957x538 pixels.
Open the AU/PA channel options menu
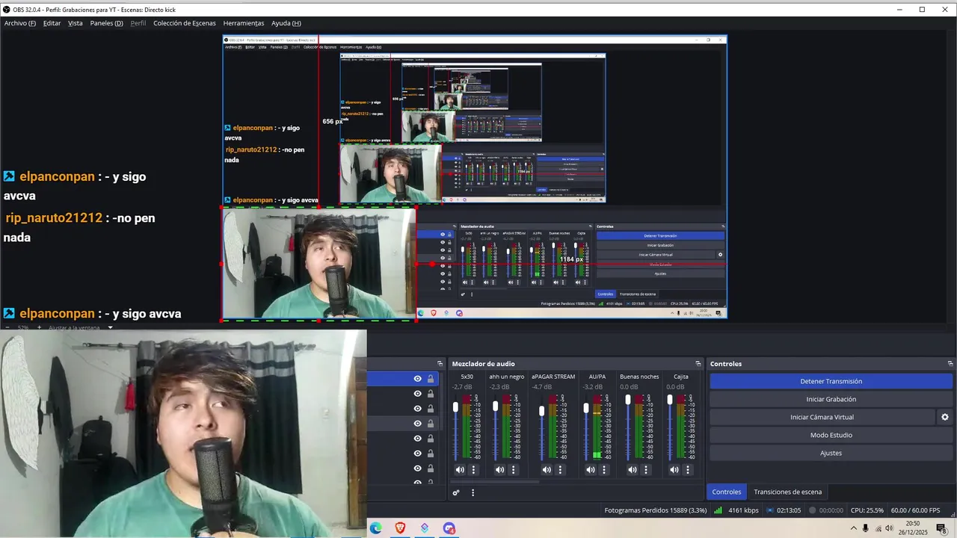[x=604, y=470]
